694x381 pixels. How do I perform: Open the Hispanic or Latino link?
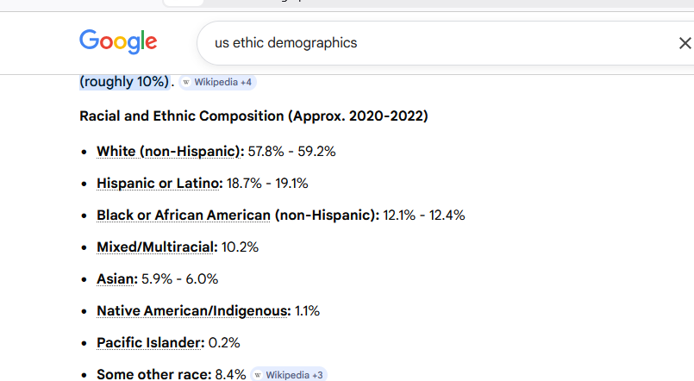click(x=159, y=183)
